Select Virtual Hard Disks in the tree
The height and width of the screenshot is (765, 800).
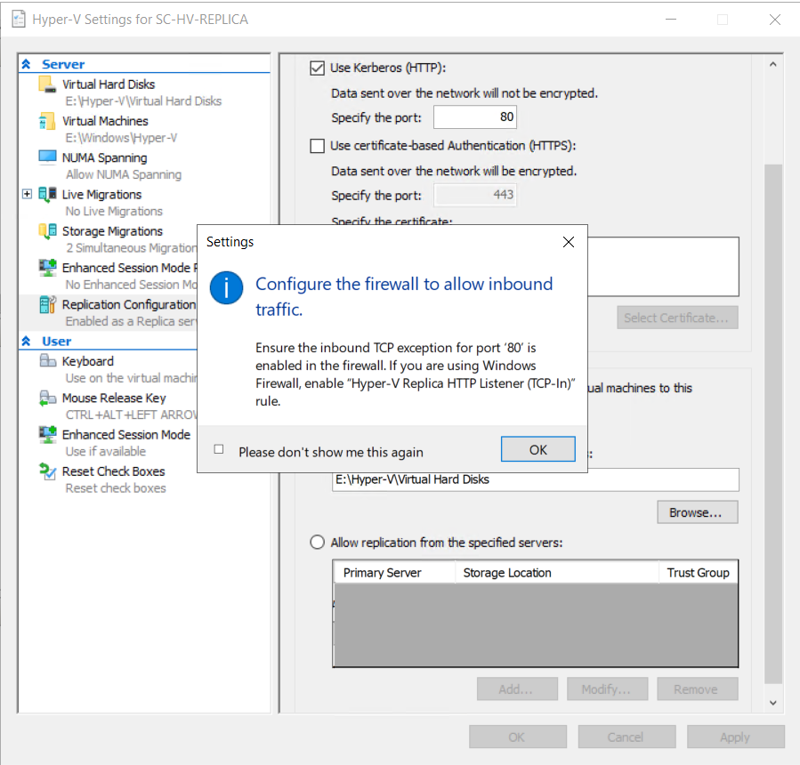click(109, 85)
